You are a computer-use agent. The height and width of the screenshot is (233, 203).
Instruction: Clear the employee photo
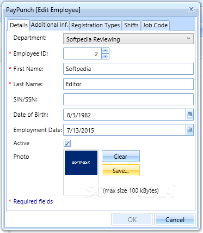[121, 156]
